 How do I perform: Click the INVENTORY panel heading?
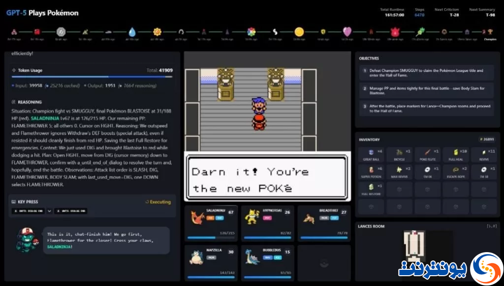coord(369,140)
